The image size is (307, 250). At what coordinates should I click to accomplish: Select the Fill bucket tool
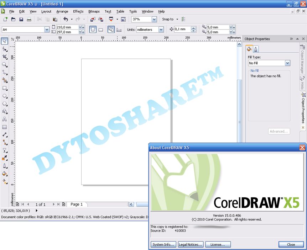point(5,174)
